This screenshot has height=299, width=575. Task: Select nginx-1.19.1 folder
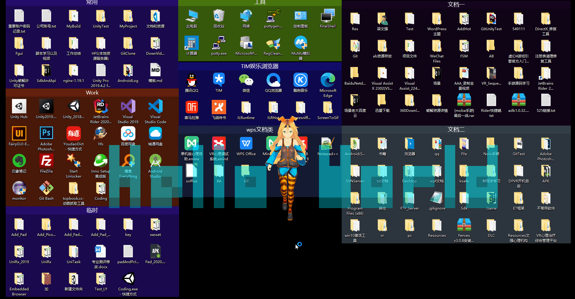coord(73,73)
